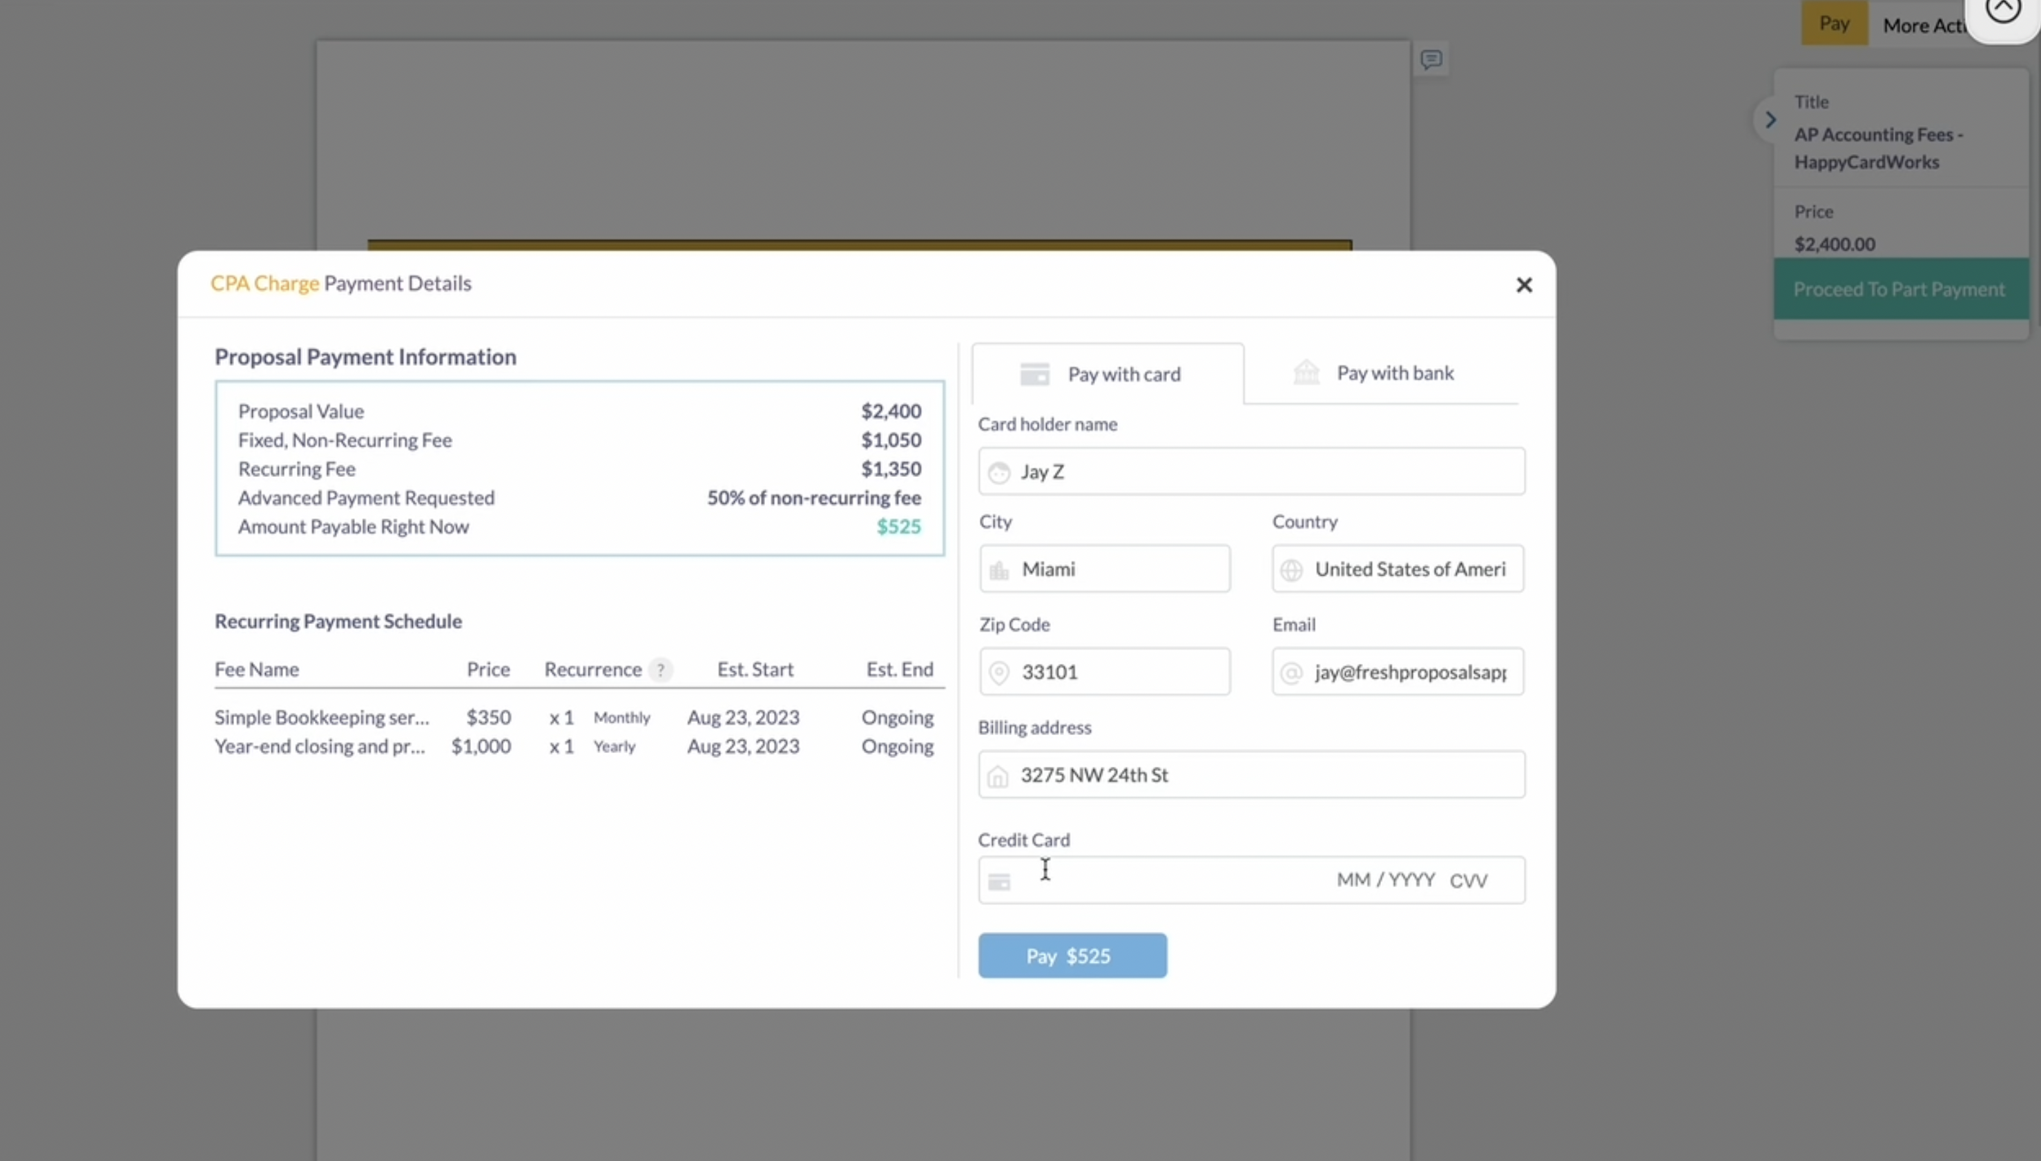Click the location pin icon in Zip Code field

pyautogui.click(x=998, y=673)
